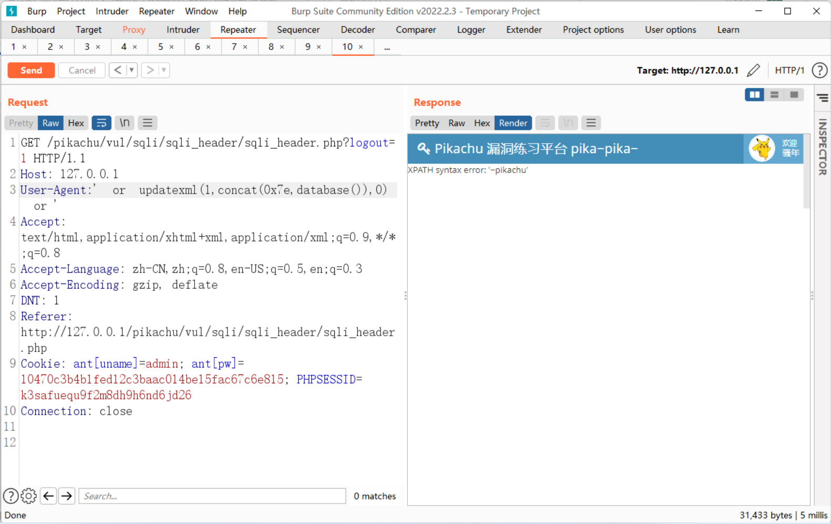Send the request

click(31, 70)
